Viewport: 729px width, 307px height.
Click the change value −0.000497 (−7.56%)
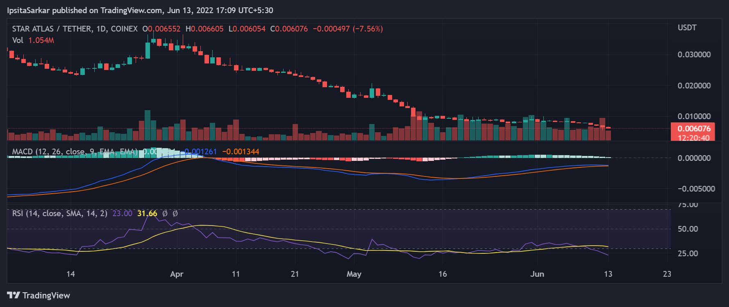[348, 29]
